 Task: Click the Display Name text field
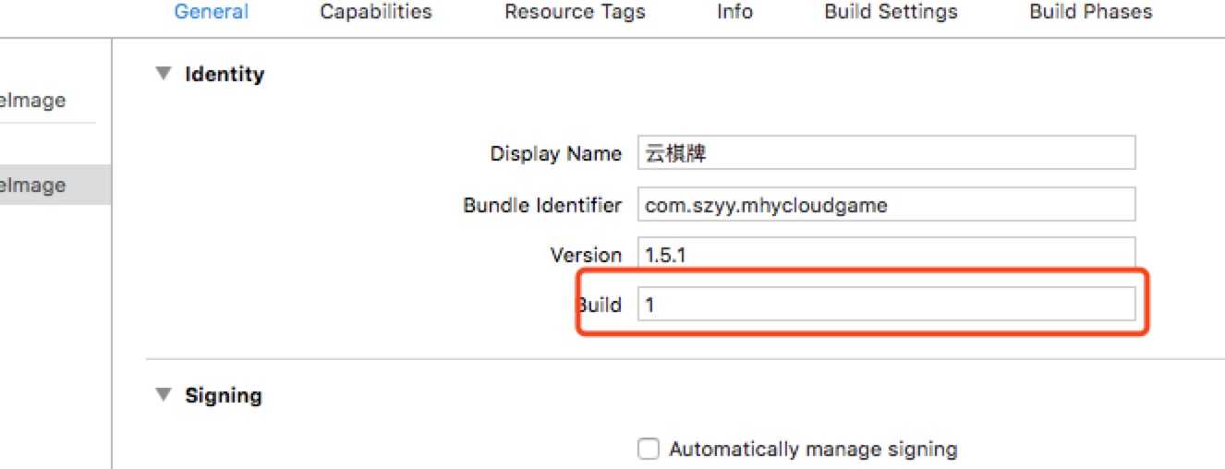(886, 153)
